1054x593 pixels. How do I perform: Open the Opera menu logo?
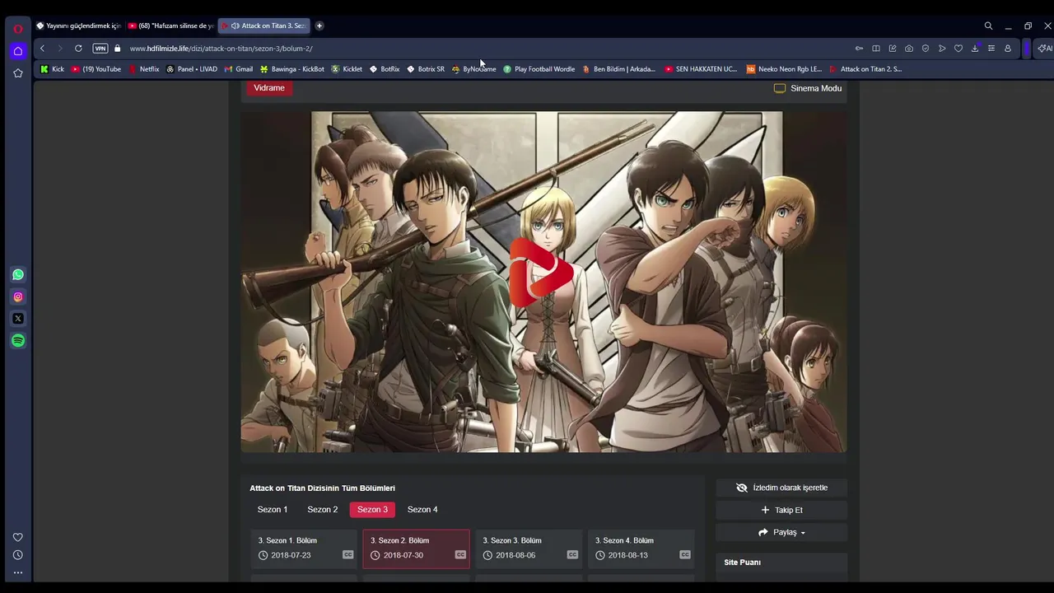pyautogui.click(x=17, y=29)
